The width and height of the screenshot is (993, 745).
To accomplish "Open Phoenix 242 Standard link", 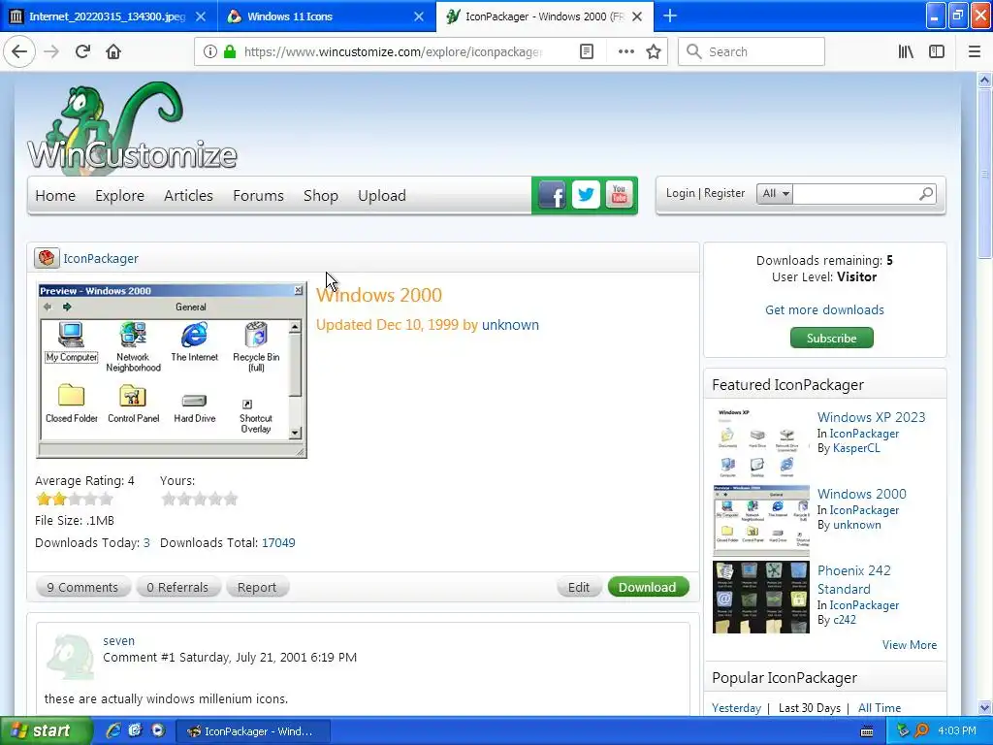I will point(853,579).
